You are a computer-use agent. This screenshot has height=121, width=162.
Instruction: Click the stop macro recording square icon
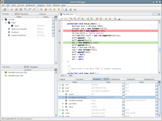coord(110,19)
